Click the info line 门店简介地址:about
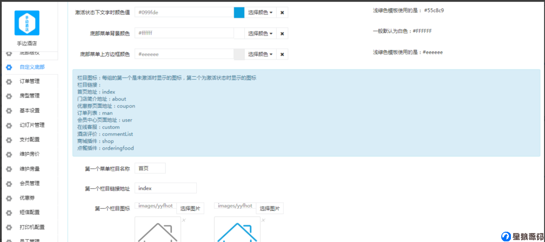 tap(102, 99)
